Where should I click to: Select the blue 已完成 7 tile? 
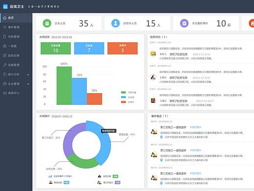click(89, 48)
